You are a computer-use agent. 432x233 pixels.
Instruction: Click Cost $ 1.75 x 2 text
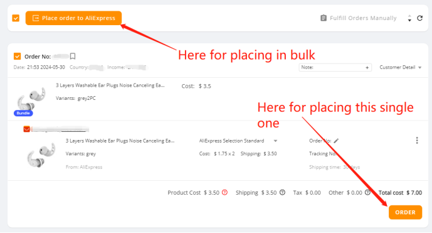217,154
